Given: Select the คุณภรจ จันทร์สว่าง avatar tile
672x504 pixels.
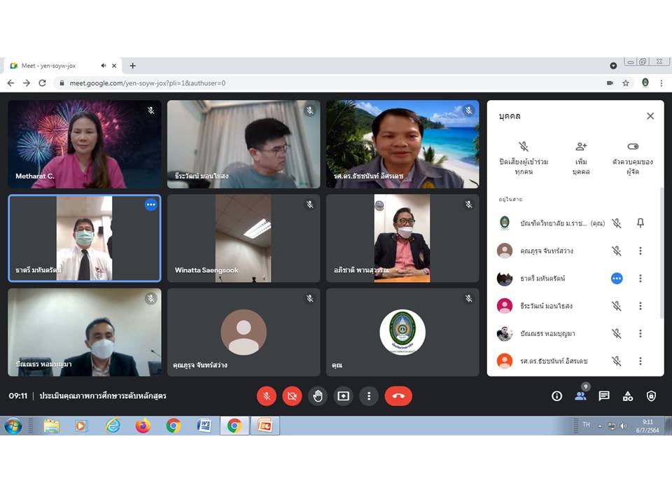Looking at the screenshot, I should [x=244, y=332].
